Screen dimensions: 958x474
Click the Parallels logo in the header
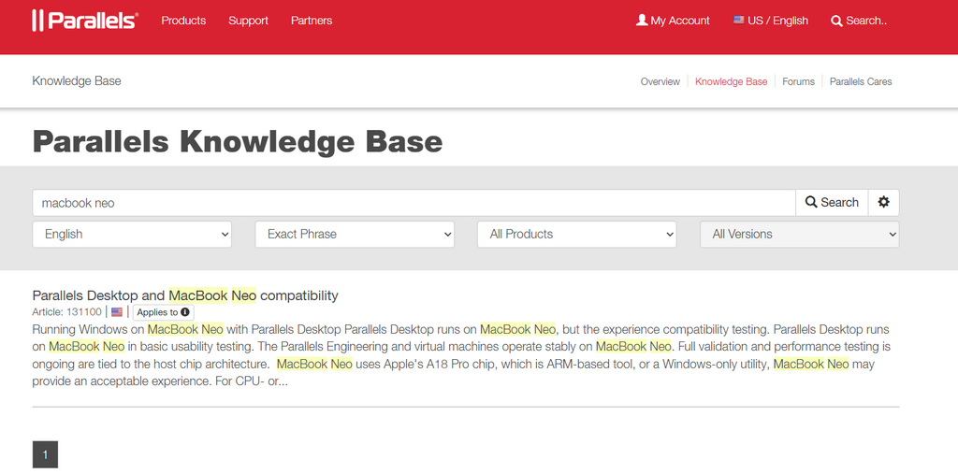(85, 21)
